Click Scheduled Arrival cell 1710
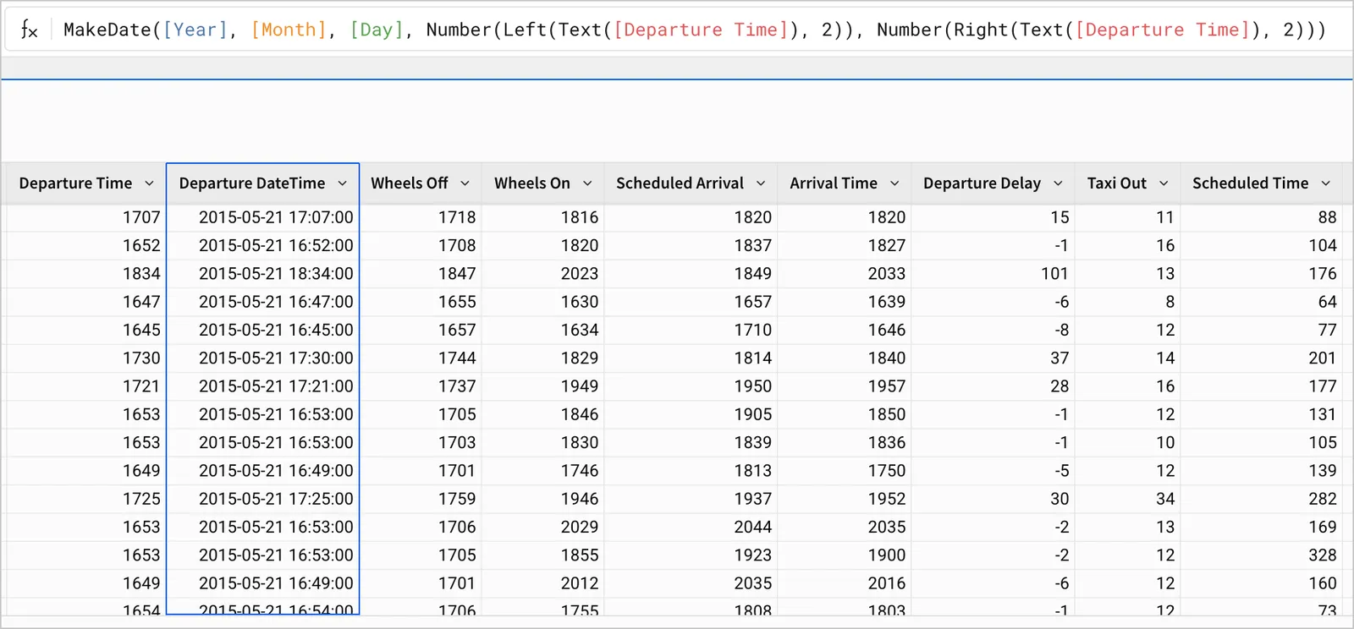This screenshot has height=629, width=1354. tap(691, 330)
